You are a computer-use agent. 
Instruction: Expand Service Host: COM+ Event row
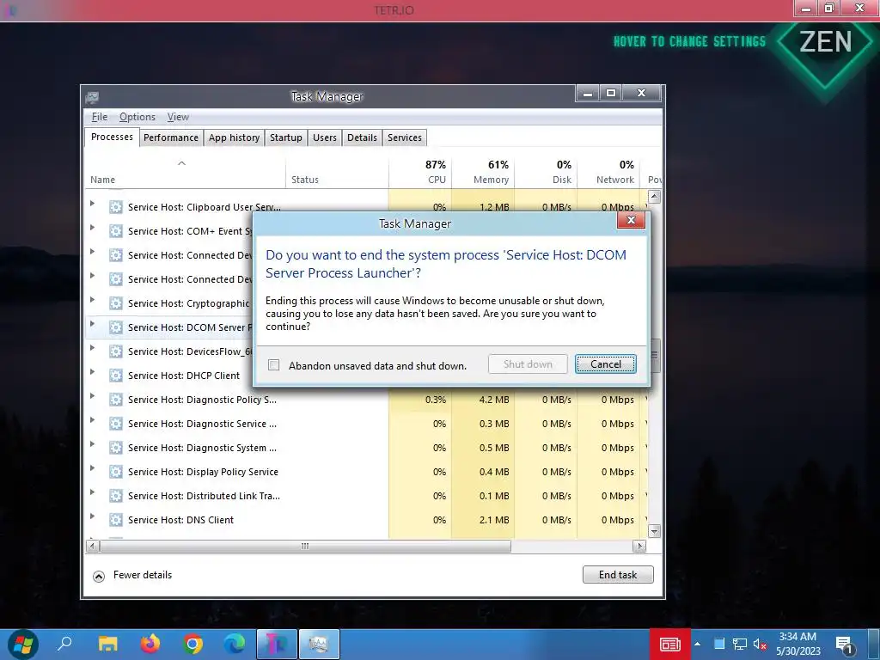[x=93, y=228]
